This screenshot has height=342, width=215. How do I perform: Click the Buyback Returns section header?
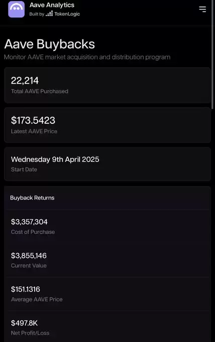[x=32, y=198]
